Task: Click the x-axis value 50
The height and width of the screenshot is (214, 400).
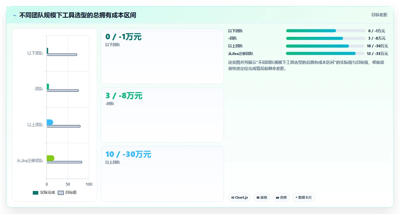Action: coord(68,184)
